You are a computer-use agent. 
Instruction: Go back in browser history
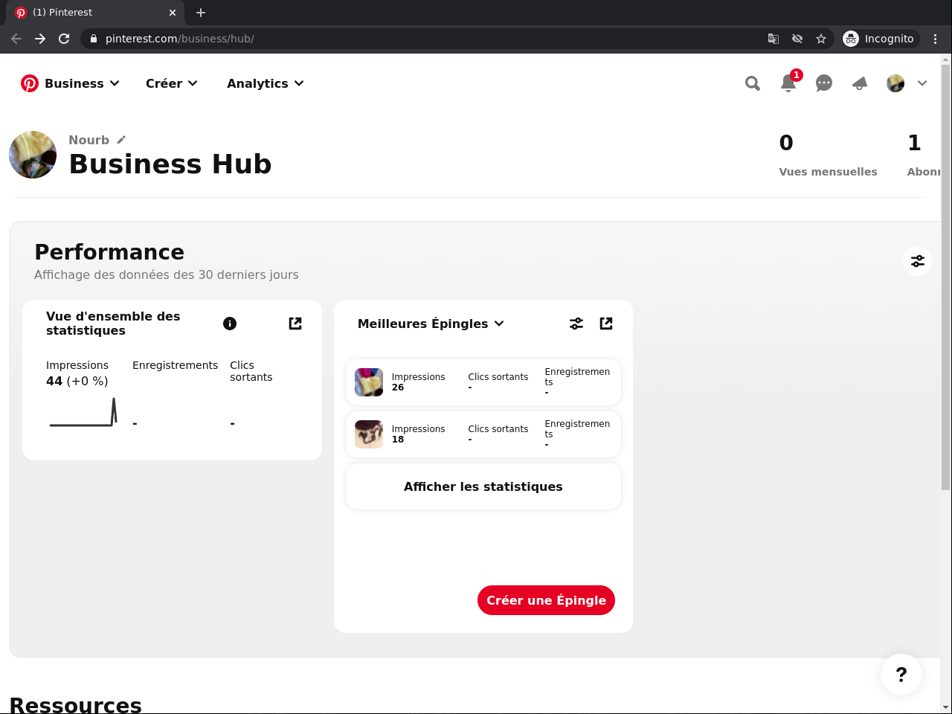click(16, 39)
